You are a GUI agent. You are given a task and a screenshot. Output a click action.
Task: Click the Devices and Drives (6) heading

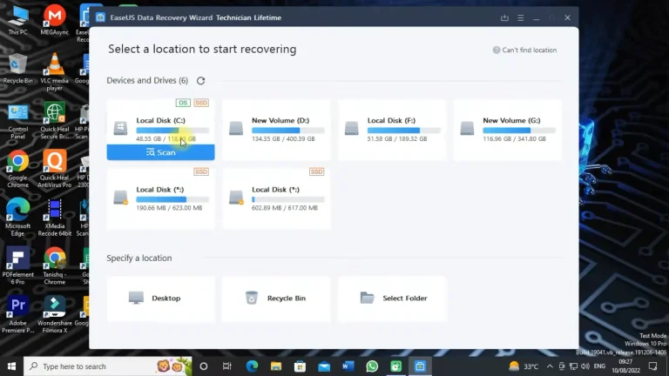[x=147, y=81]
